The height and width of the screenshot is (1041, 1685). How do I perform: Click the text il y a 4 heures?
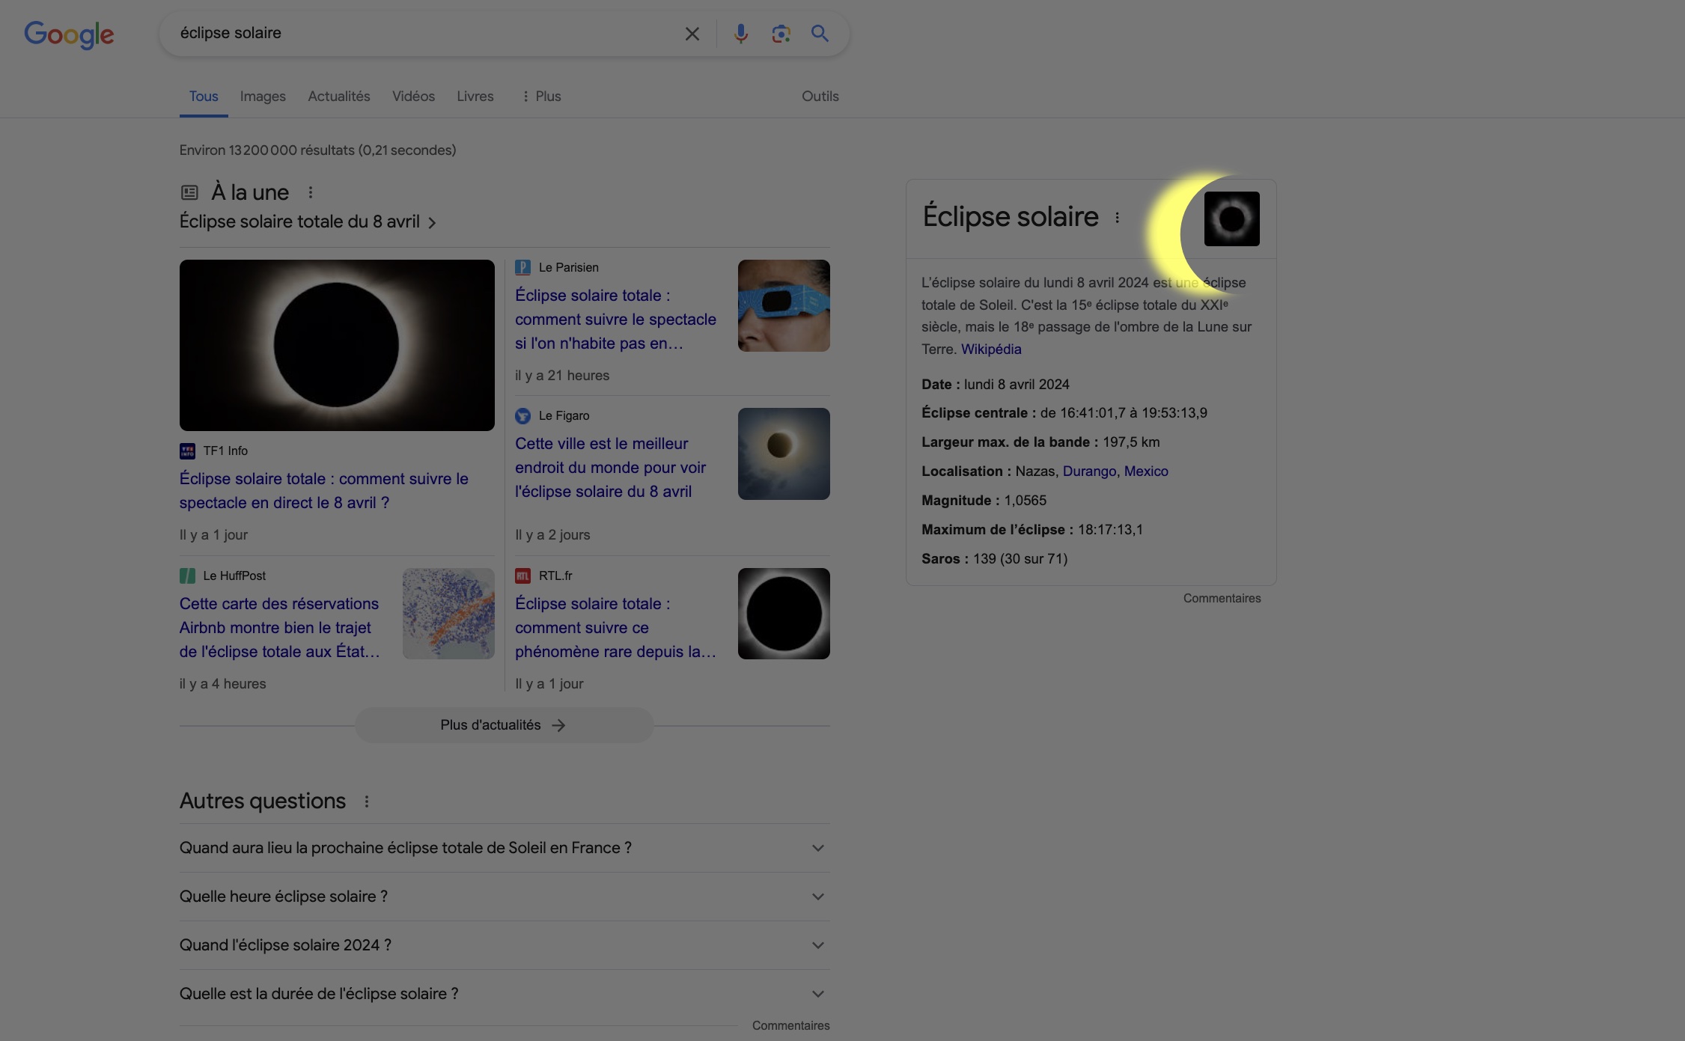click(x=223, y=684)
